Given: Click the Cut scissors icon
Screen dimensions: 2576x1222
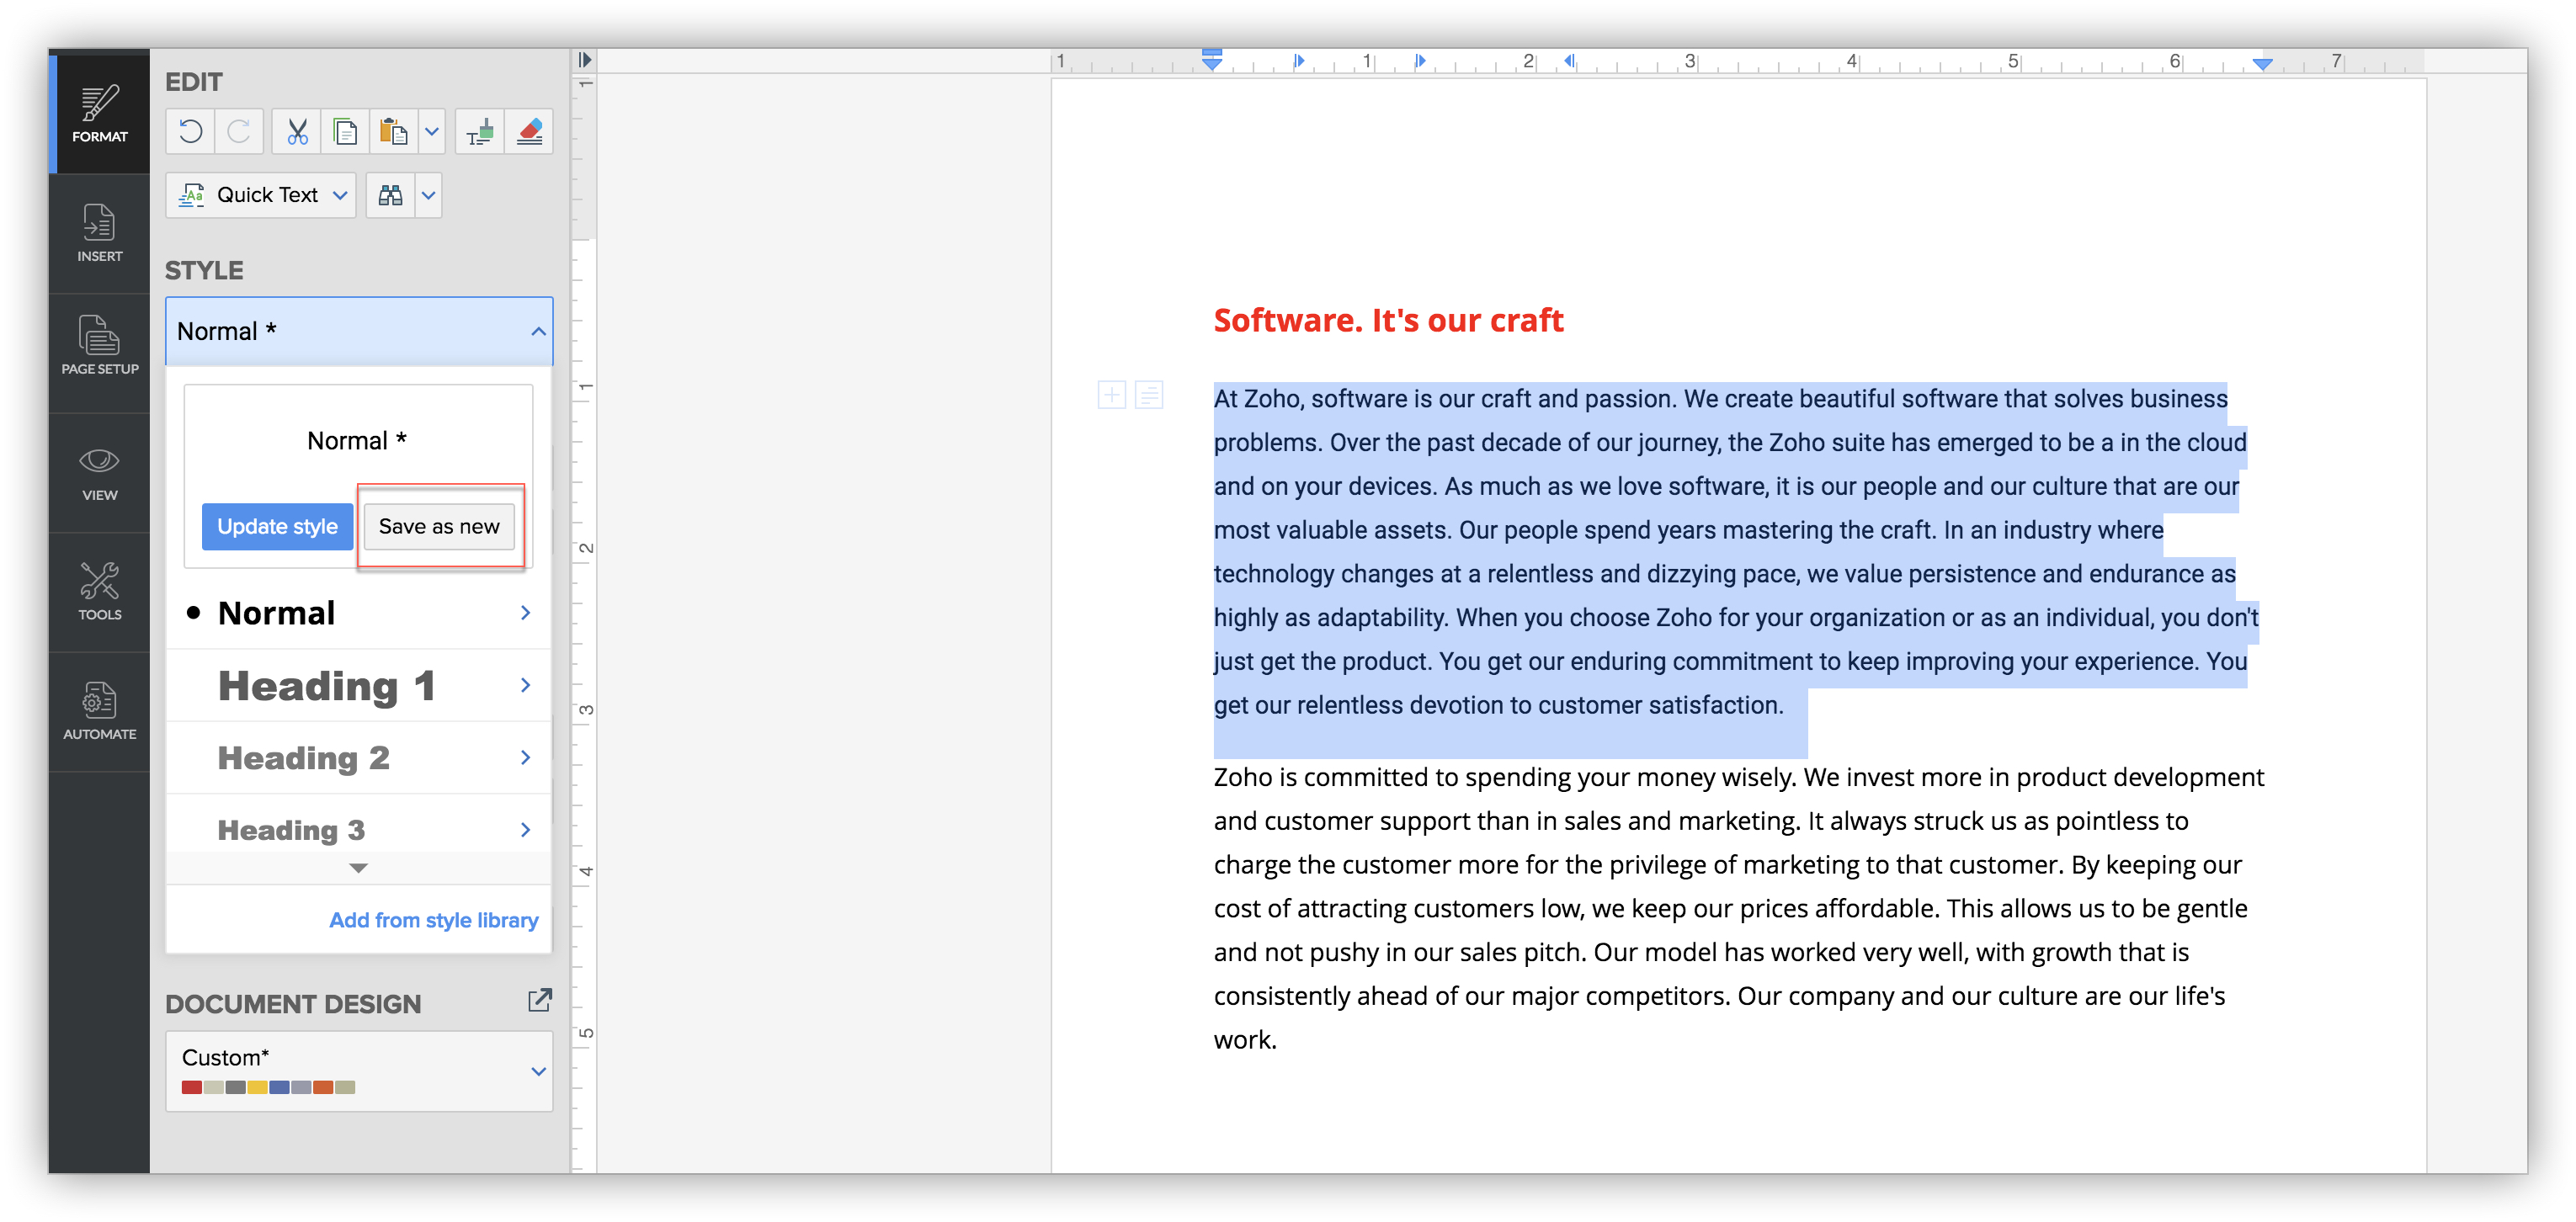Looking at the screenshot, I should pyautogui.click(x=297, y=131).
